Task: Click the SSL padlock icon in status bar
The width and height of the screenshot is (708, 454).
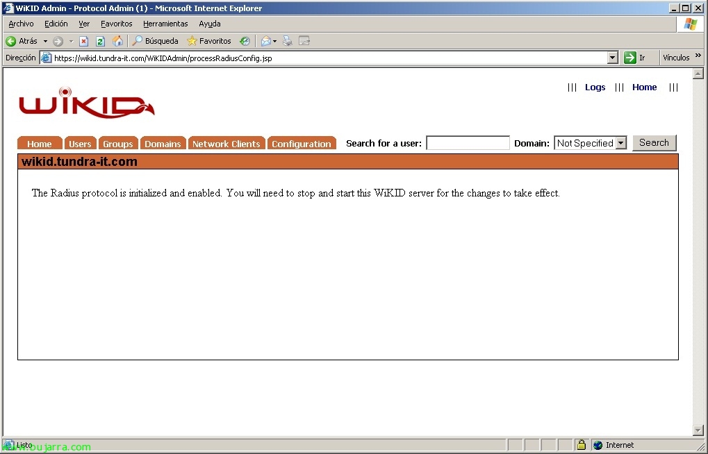Action: [581, 445]
